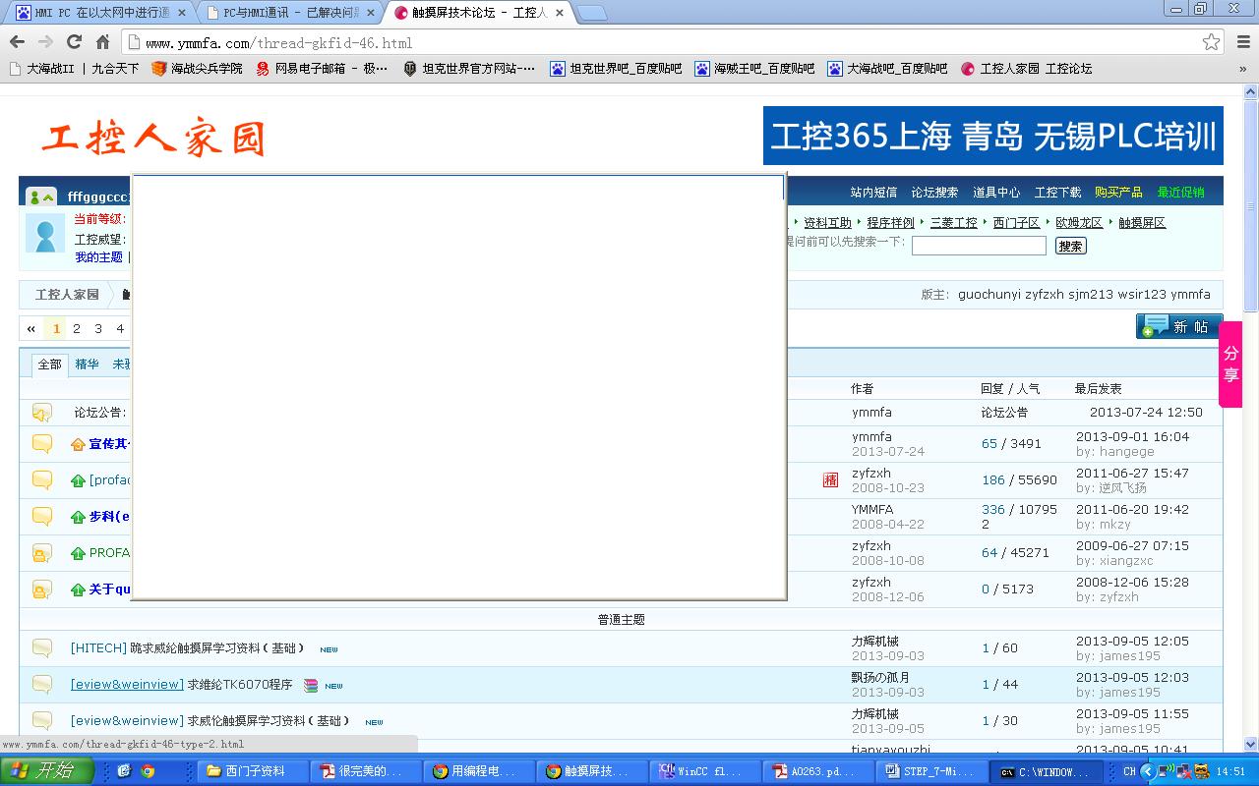The image size is (1259, 786).
Task: Open the 分享 share side tab
Action: [x=1230, y=364]
